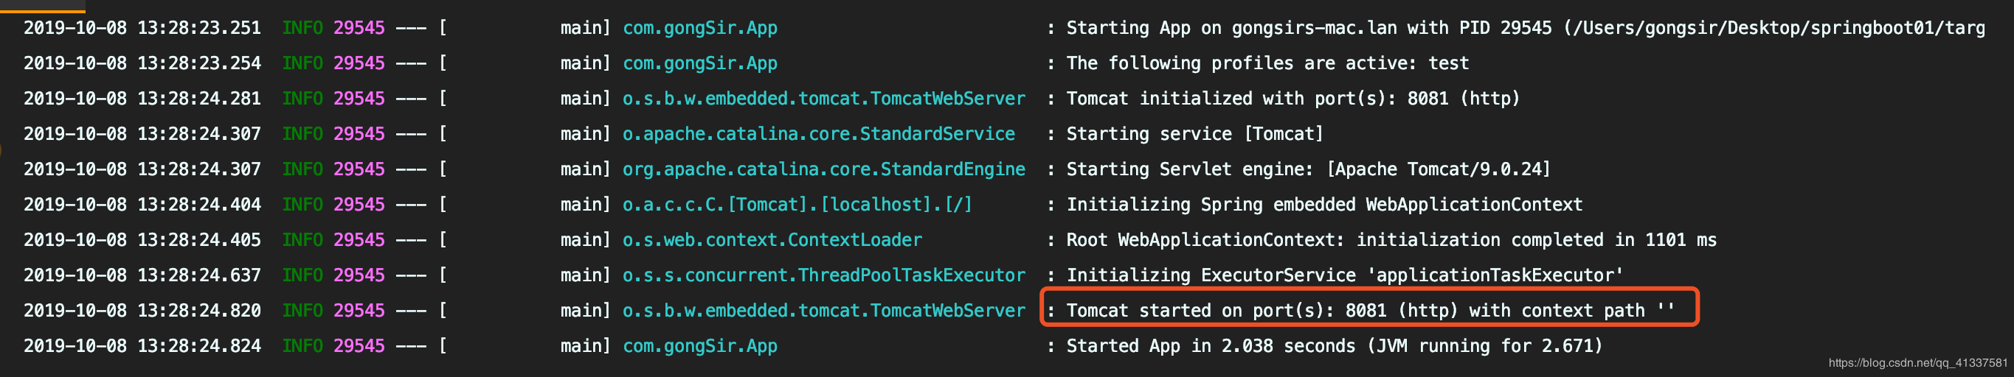
Task: Click the o.apache.catalina.core.StandardService logger name
Action: [819, 134]
